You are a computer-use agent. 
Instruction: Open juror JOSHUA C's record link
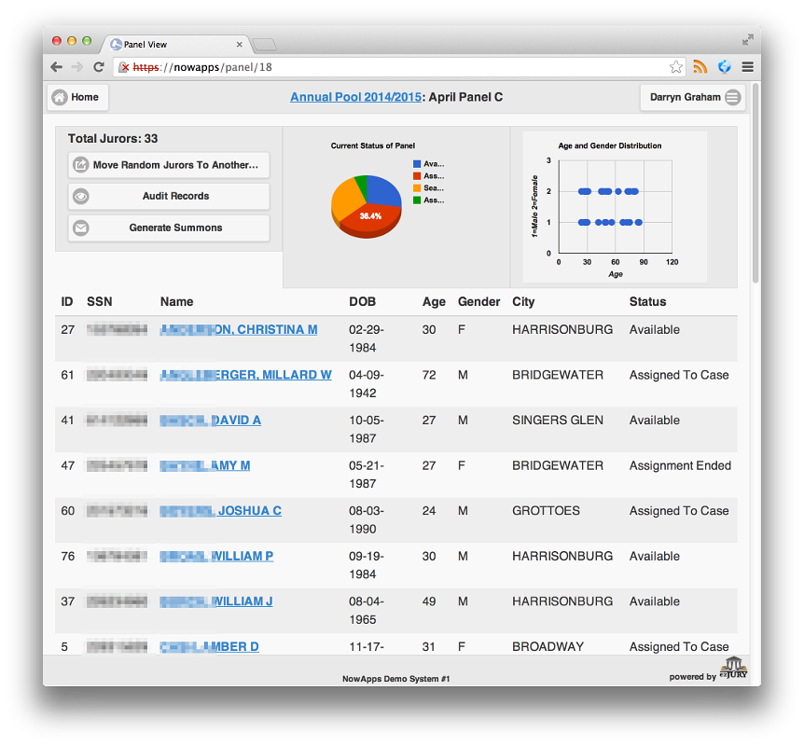tap(220, 511)
